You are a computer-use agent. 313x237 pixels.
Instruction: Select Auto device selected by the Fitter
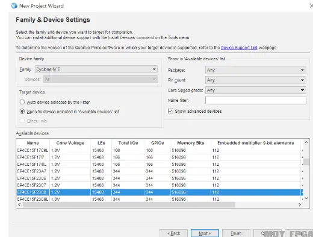tap(22, 102)
